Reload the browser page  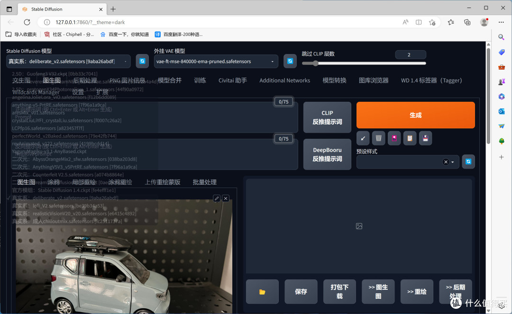pos(27,22)
